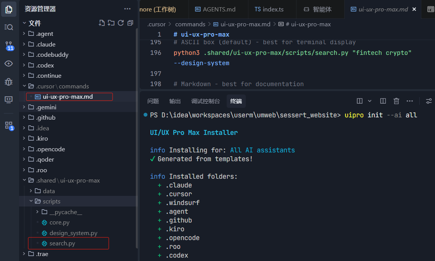This screenshot has width=435, height=261.
Task: Open design_system.py from scripts folder
Action: [73, 233]
